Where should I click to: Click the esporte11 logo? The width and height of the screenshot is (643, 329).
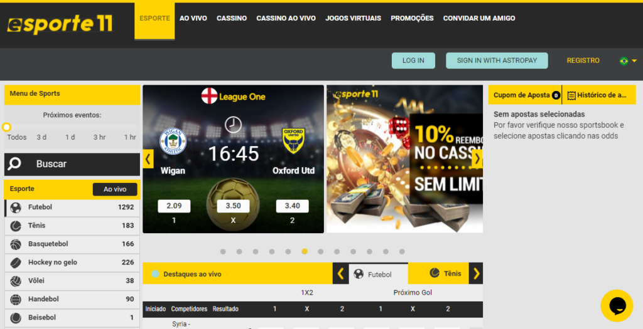(60, 24)
